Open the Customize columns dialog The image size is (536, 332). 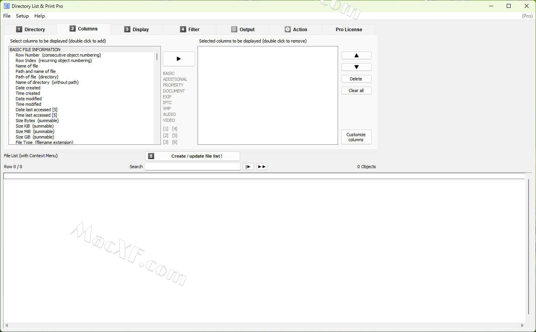(356, 137)
